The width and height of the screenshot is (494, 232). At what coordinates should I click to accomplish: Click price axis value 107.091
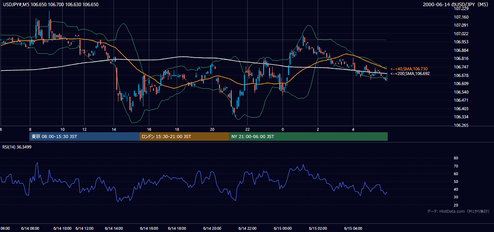pyautogui.click(x=461, y=26)
